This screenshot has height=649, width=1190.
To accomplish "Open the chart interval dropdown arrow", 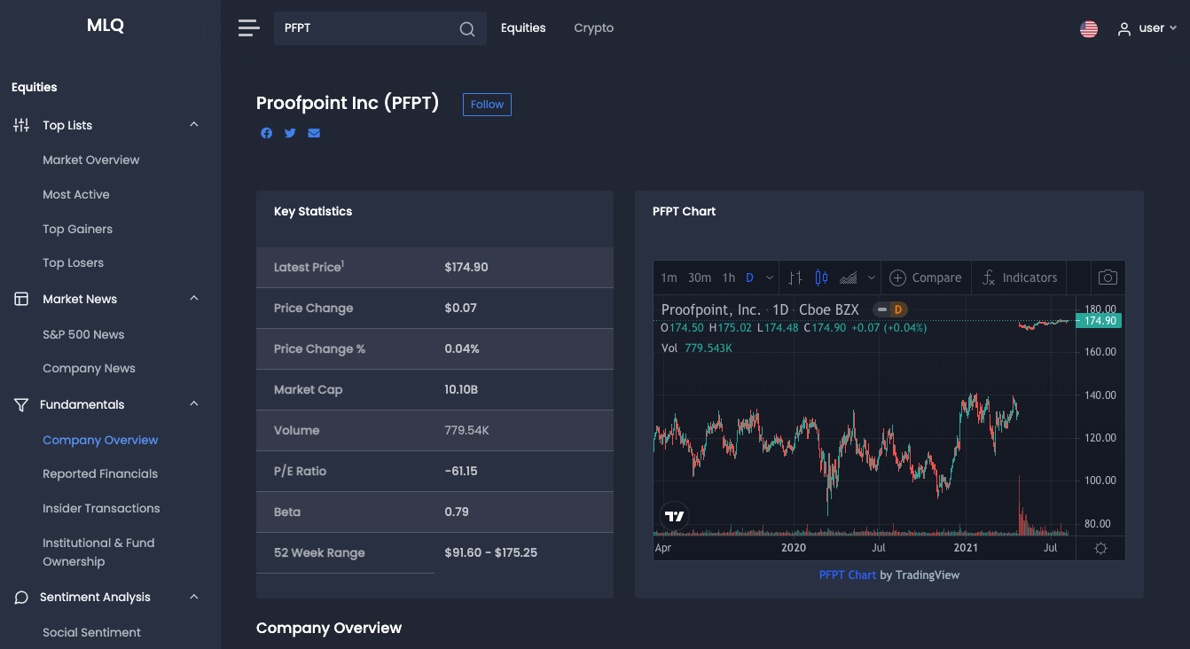I will 770,278.
